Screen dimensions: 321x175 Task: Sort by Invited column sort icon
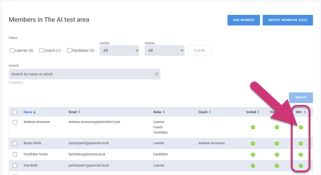[x=258, y=112]
